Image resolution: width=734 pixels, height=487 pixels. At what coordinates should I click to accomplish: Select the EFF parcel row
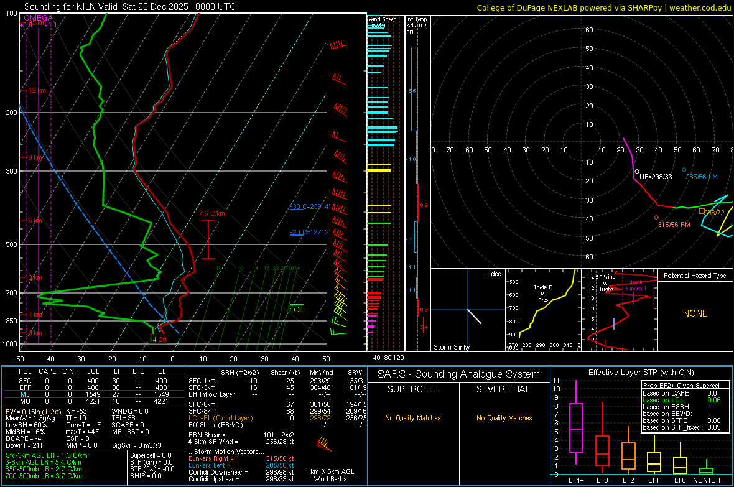(93, 387)
